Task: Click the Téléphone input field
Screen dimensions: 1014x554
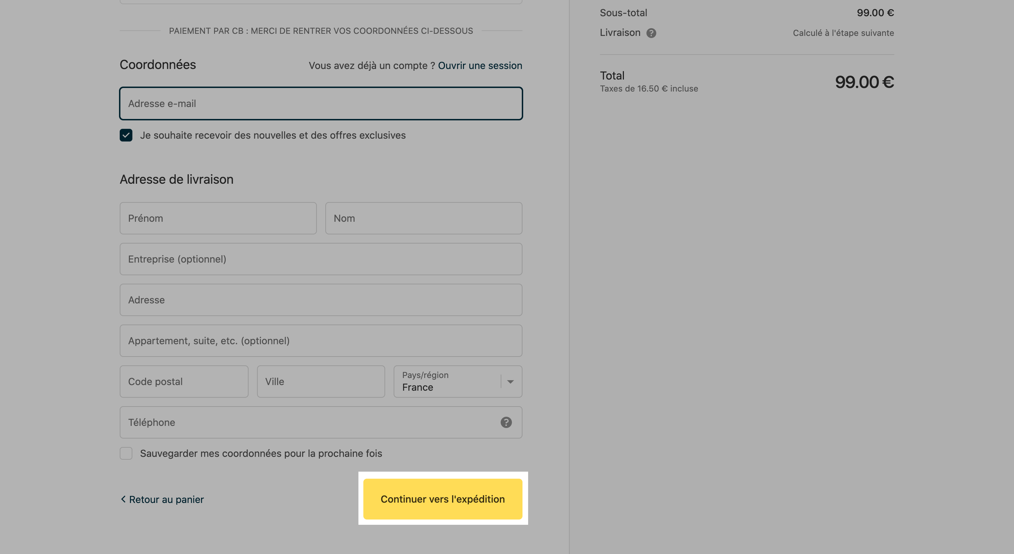Action: coord(321,422)
